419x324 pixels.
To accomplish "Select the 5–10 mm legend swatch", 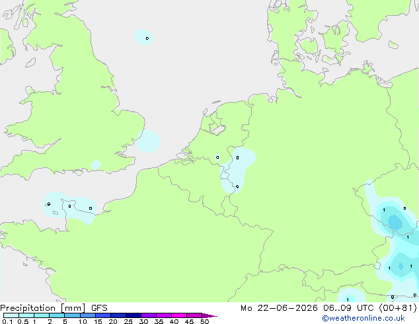I will pos(72,315).
